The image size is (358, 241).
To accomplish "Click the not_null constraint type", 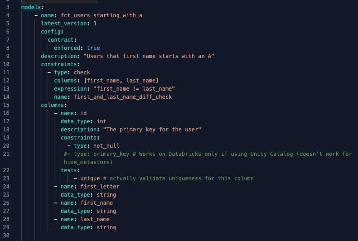I will click(106, 146).
